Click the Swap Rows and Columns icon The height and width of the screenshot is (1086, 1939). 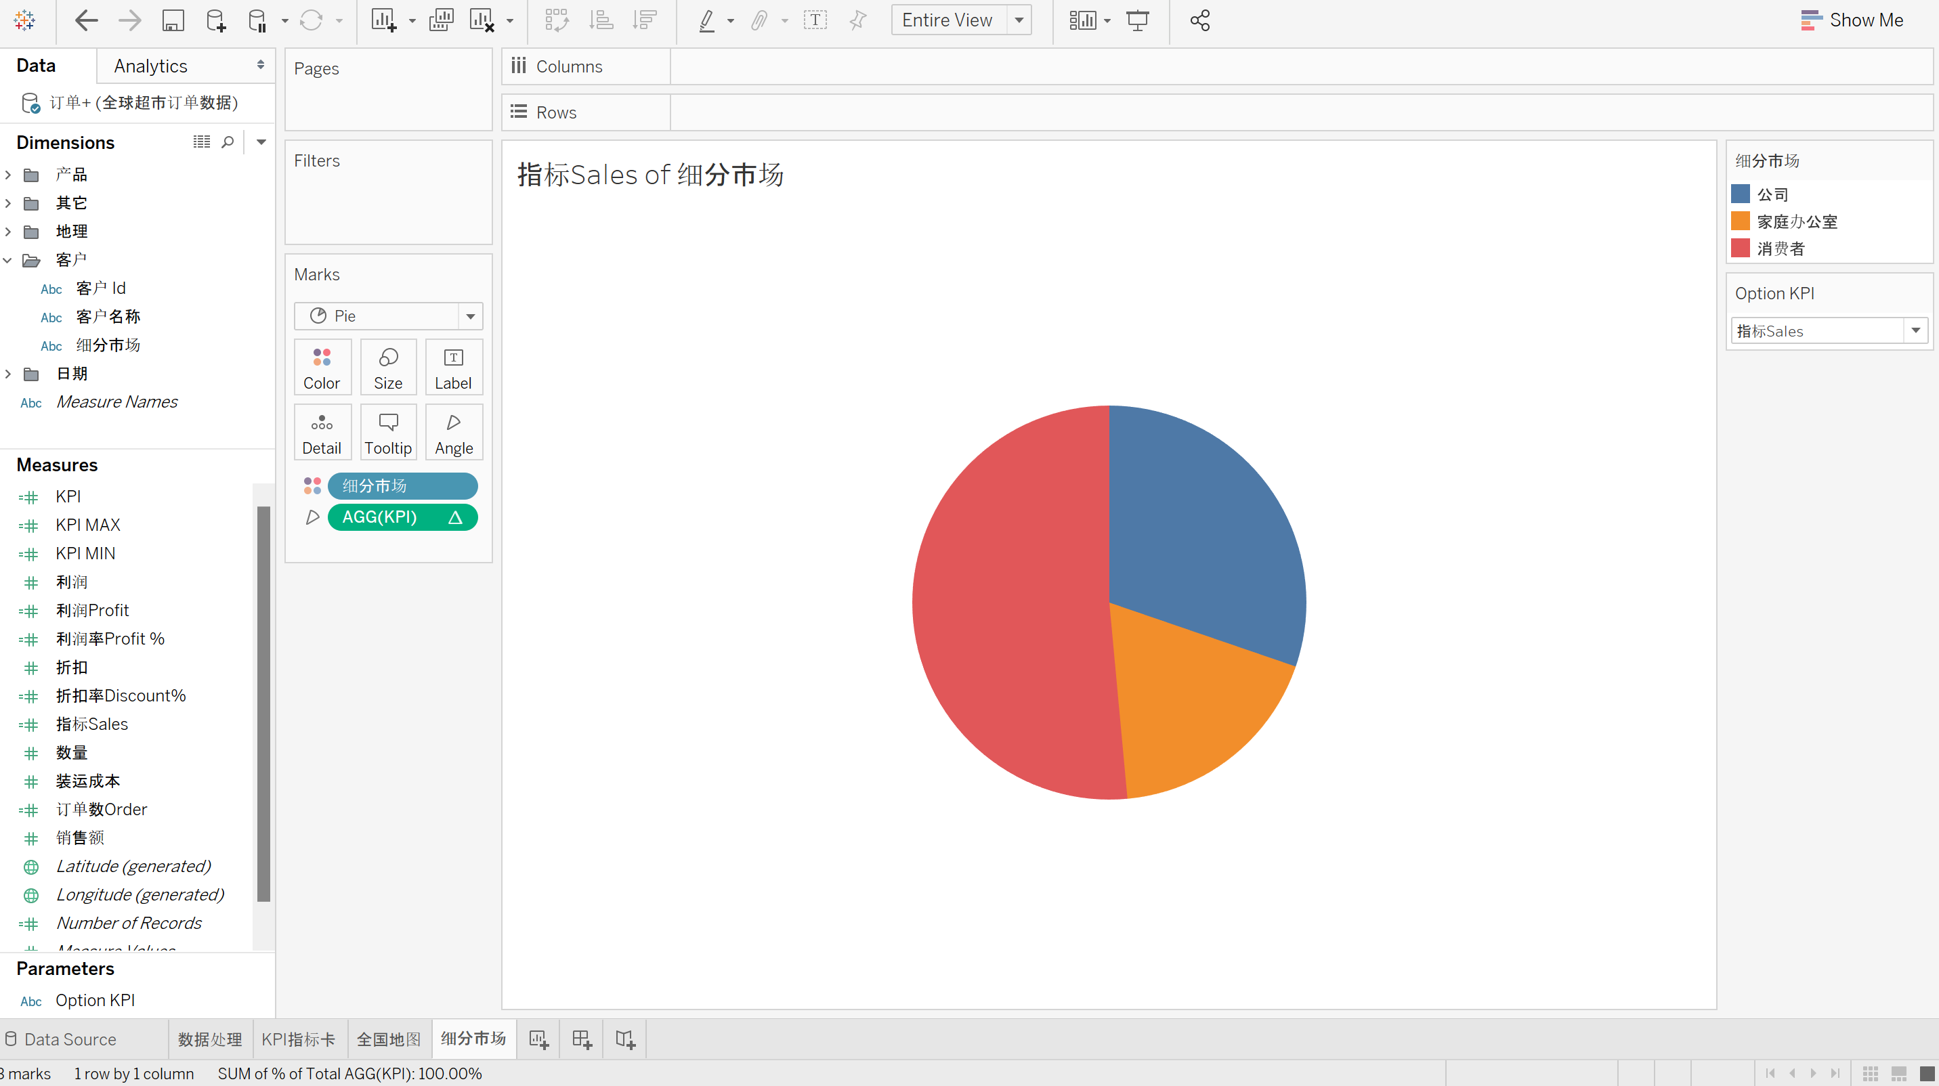coord(556,20)
